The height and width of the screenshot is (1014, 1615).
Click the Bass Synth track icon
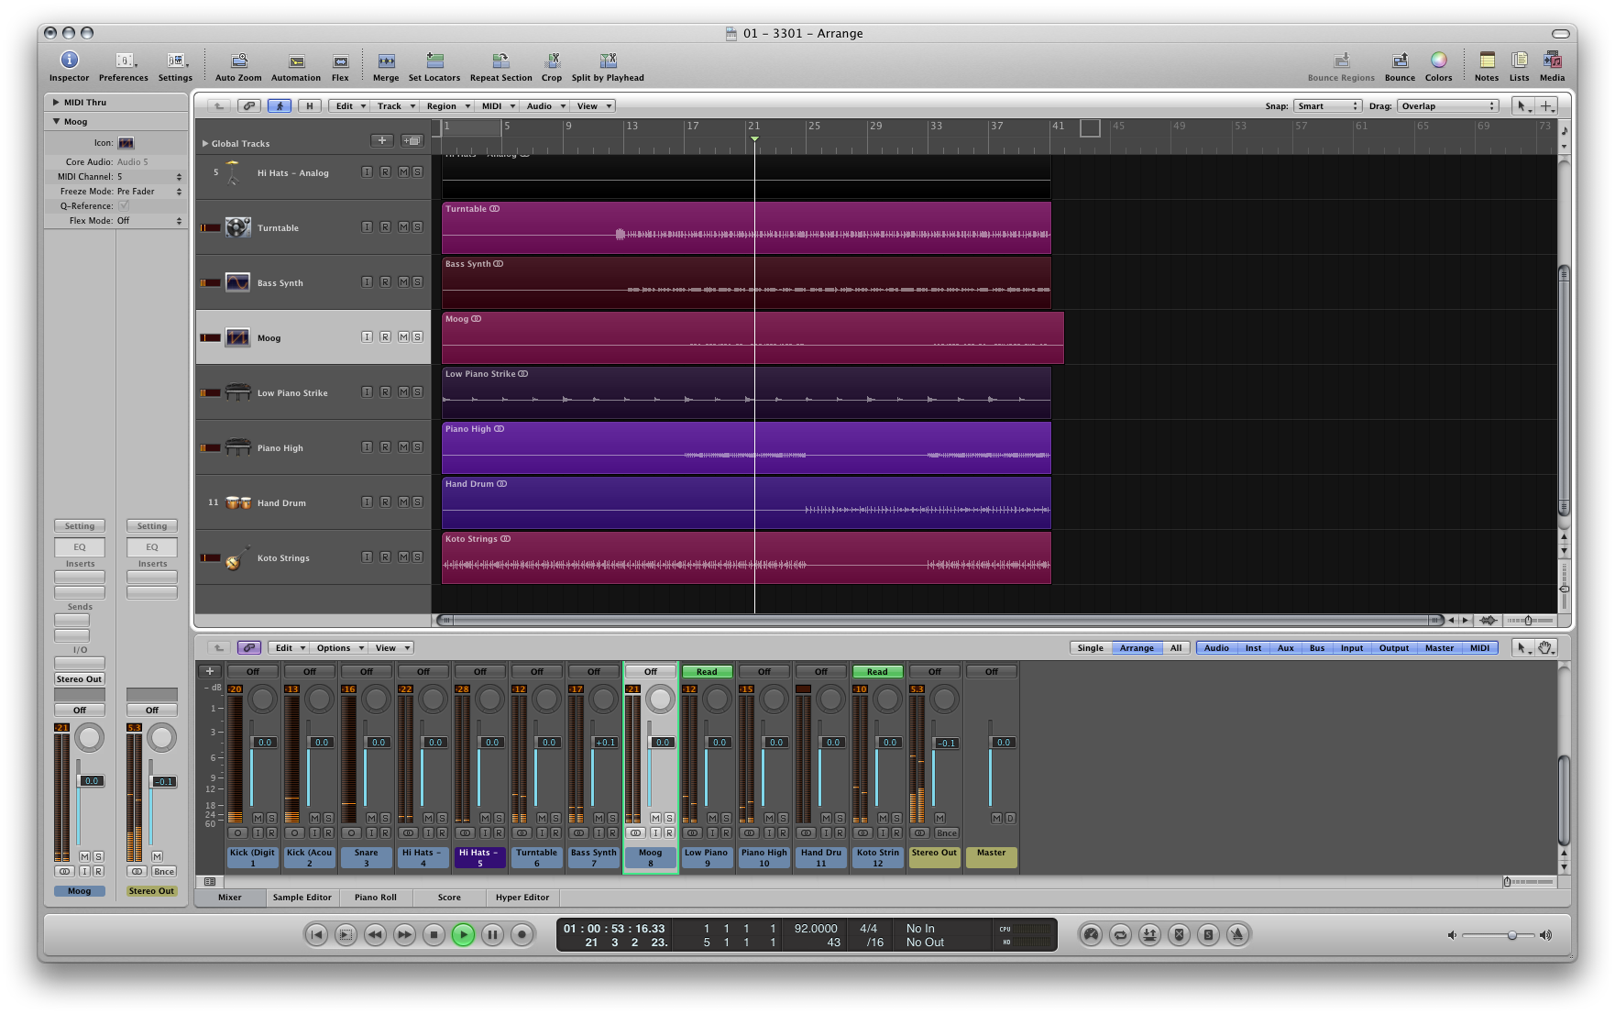pyautogui.click(x=237, y=282)
